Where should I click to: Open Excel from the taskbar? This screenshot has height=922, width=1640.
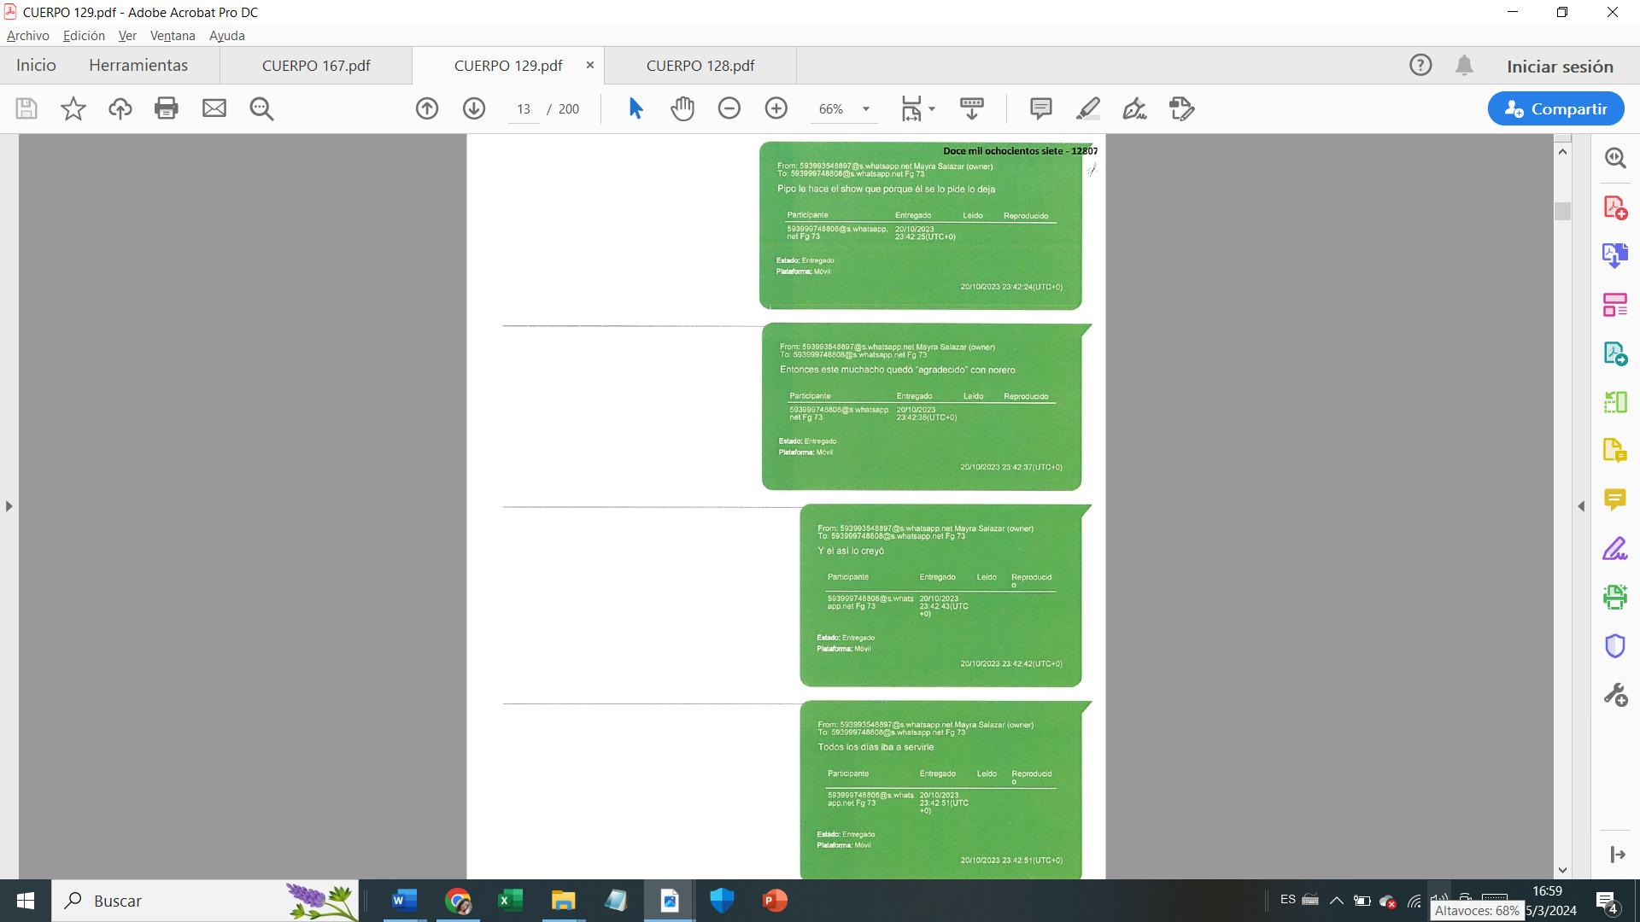[510, 901]
